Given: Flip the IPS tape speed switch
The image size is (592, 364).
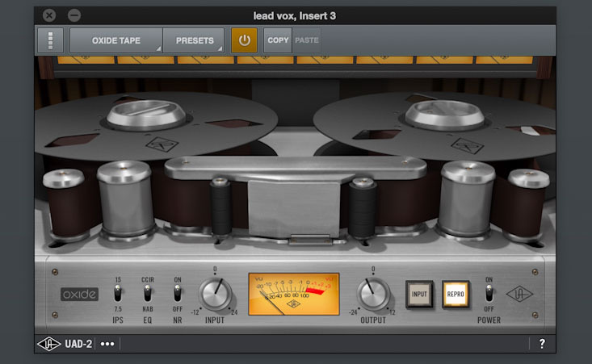Looking at the screenshot, I should 118,293.
